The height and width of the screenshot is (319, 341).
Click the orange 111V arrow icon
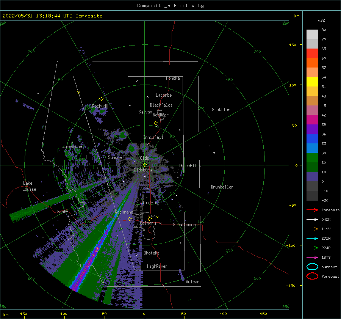[312, 229]
